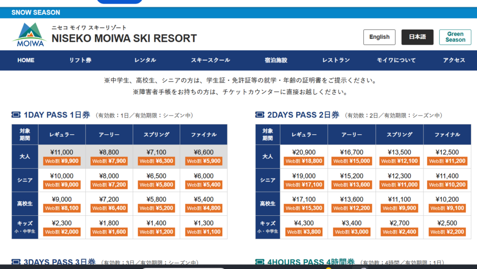Click the MOIWA mountain logo

[x=30, y=34]
